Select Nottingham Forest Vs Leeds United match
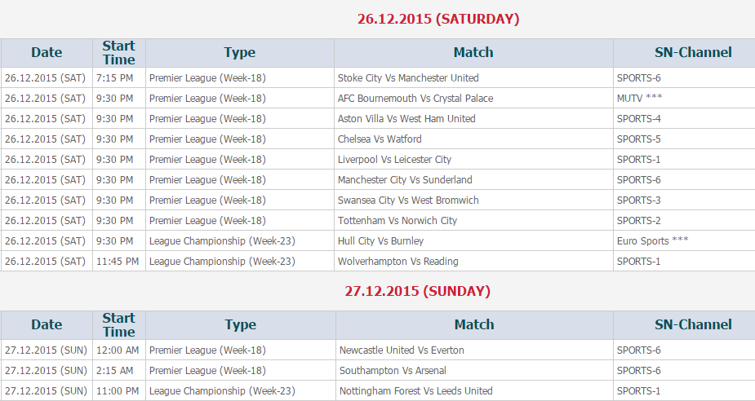The width and height of the screenshot is (755, 401). [x=416, y=391]
